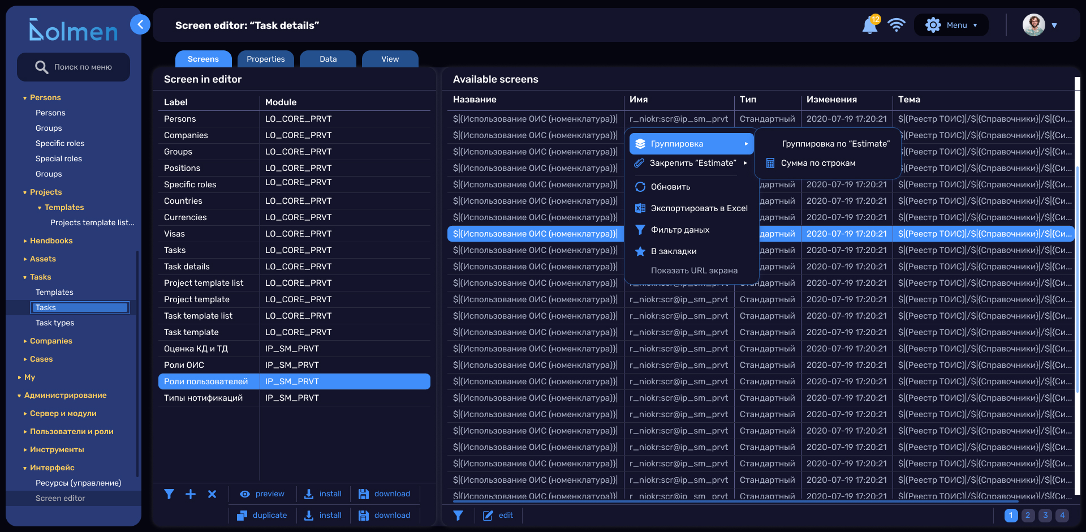Go to page 2 of available screens
This screenshot has width=1086, height=532.
pyautogui.click(x=1028, y=516)
